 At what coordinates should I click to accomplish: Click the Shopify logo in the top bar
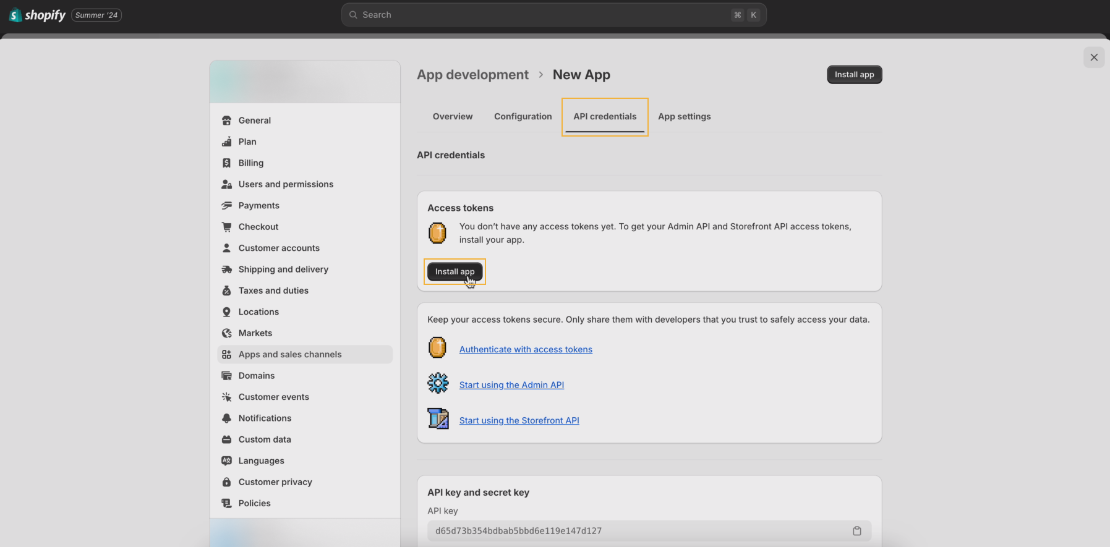pos(37,15)
